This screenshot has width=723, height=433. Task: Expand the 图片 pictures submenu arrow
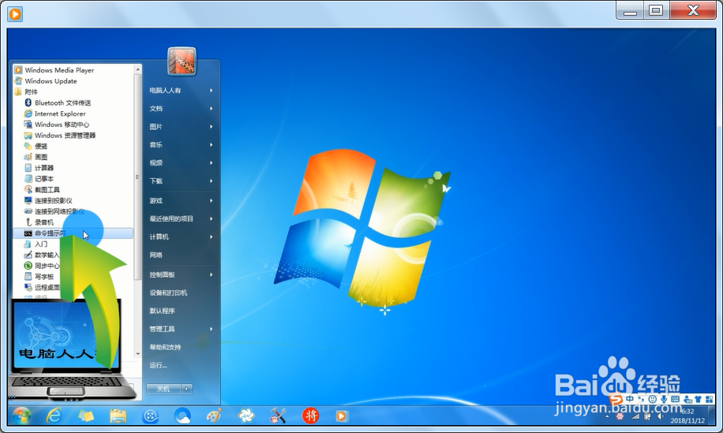pyautogui.click(x=212, y=127)
